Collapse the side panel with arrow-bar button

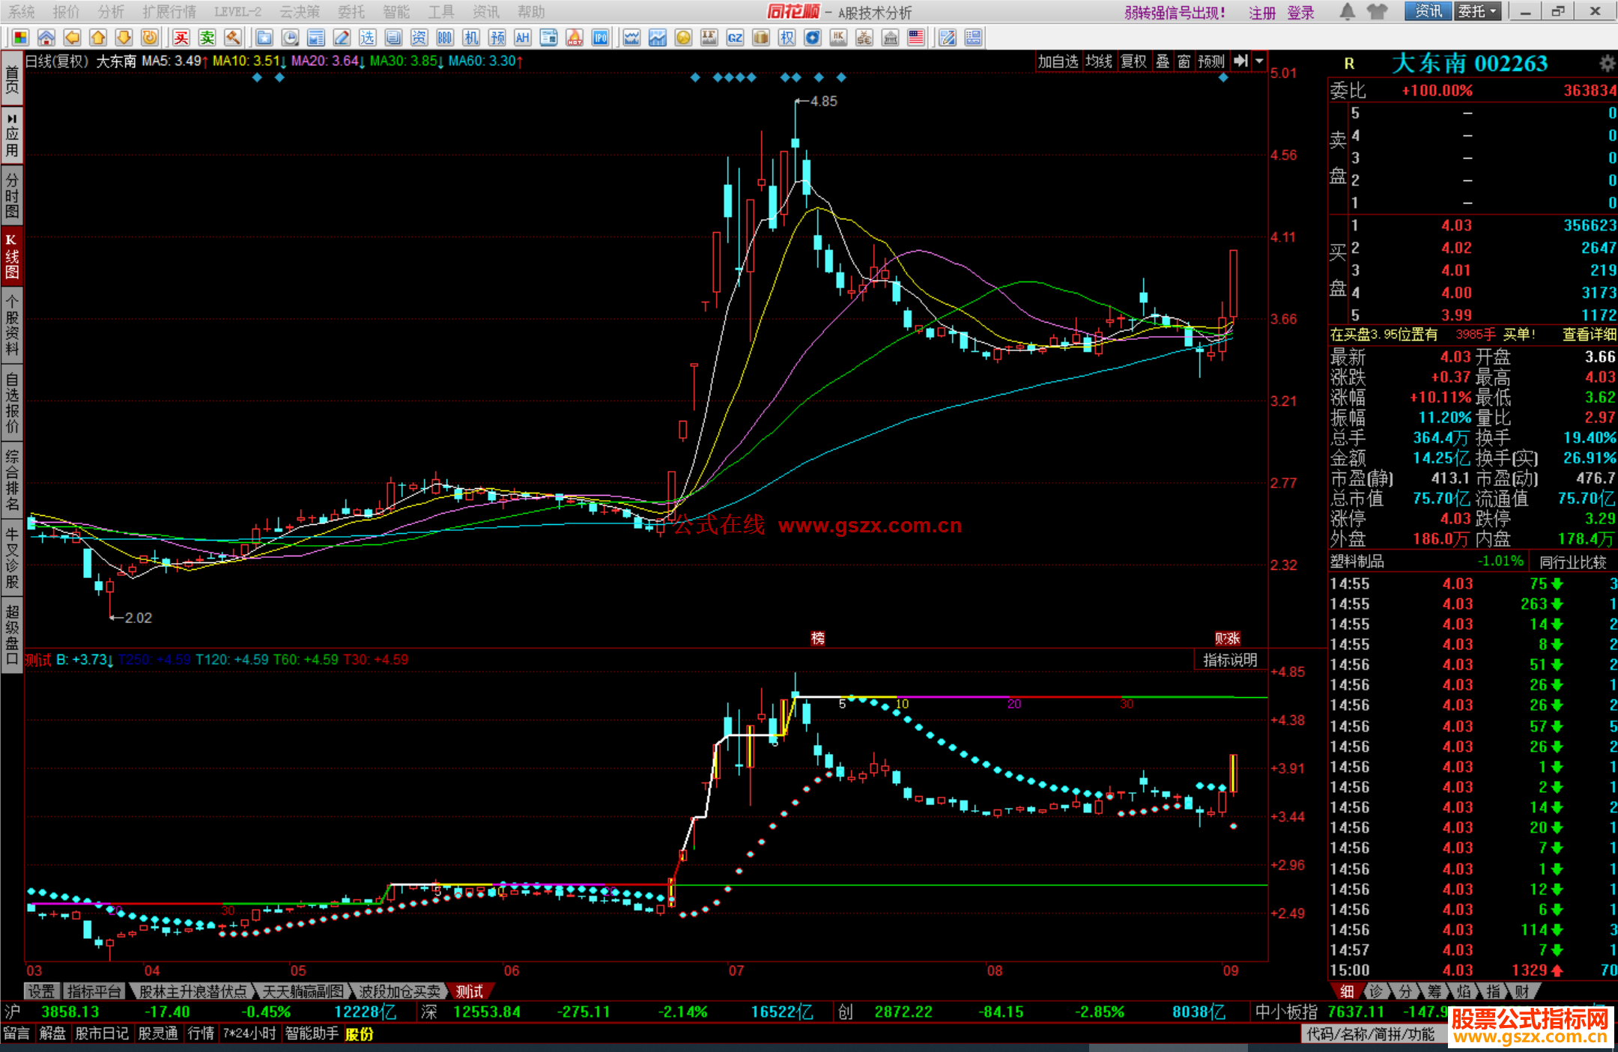tap(1241, 61)
